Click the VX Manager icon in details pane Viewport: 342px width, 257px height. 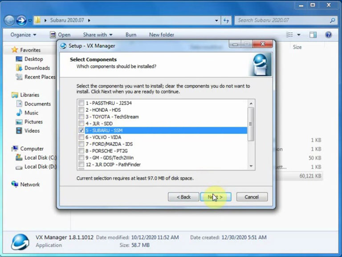[x=20, y=242]
